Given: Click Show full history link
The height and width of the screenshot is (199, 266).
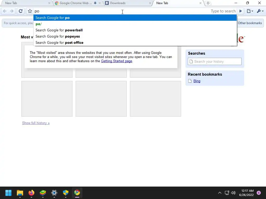Looking at the screenshot, I should (36, 123).
